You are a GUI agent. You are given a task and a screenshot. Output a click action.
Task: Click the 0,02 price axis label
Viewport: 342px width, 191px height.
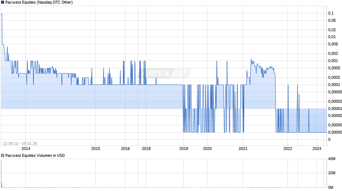[332, 30]
